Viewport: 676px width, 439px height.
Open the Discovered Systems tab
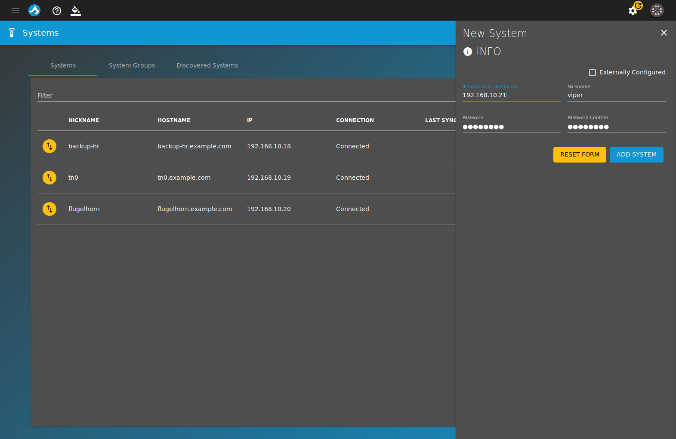tap(207, 65)
